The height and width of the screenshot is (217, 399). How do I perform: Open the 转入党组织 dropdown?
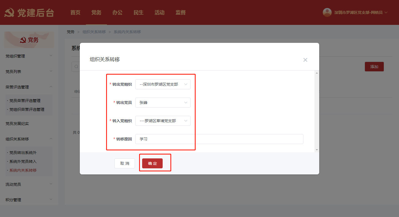pos(163,121)
